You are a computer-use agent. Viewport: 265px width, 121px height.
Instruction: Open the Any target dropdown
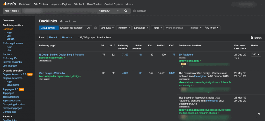pyautogui.click(x=212, y=28)
